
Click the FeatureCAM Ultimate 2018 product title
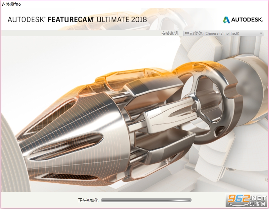coord(77,20)
